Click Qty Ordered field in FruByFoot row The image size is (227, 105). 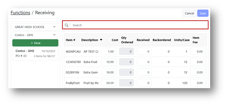(x=127, y=83)
